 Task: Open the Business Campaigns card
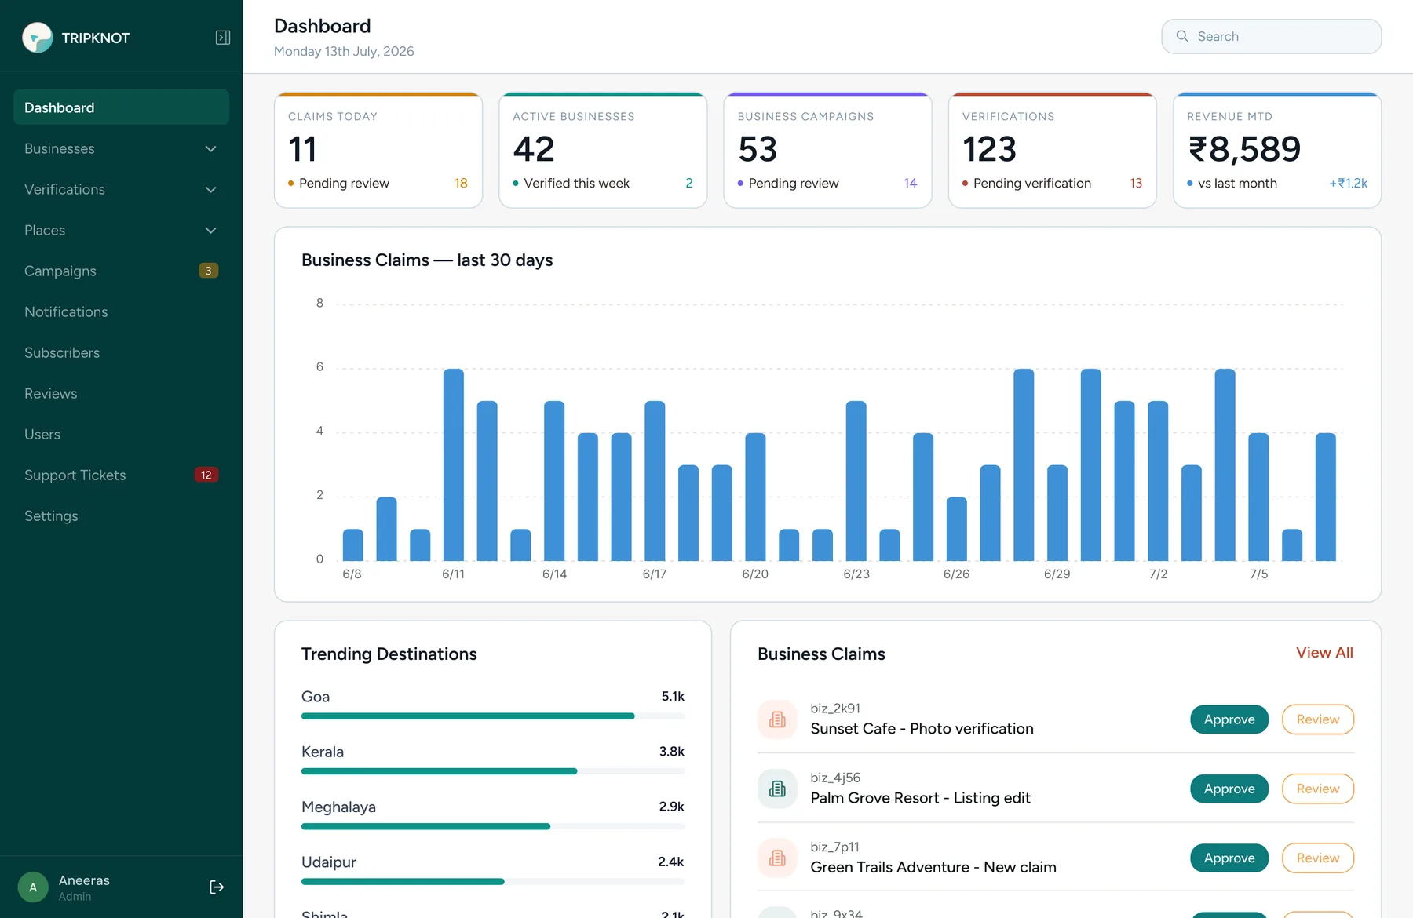pyautogui.click(x=827, y=150)
